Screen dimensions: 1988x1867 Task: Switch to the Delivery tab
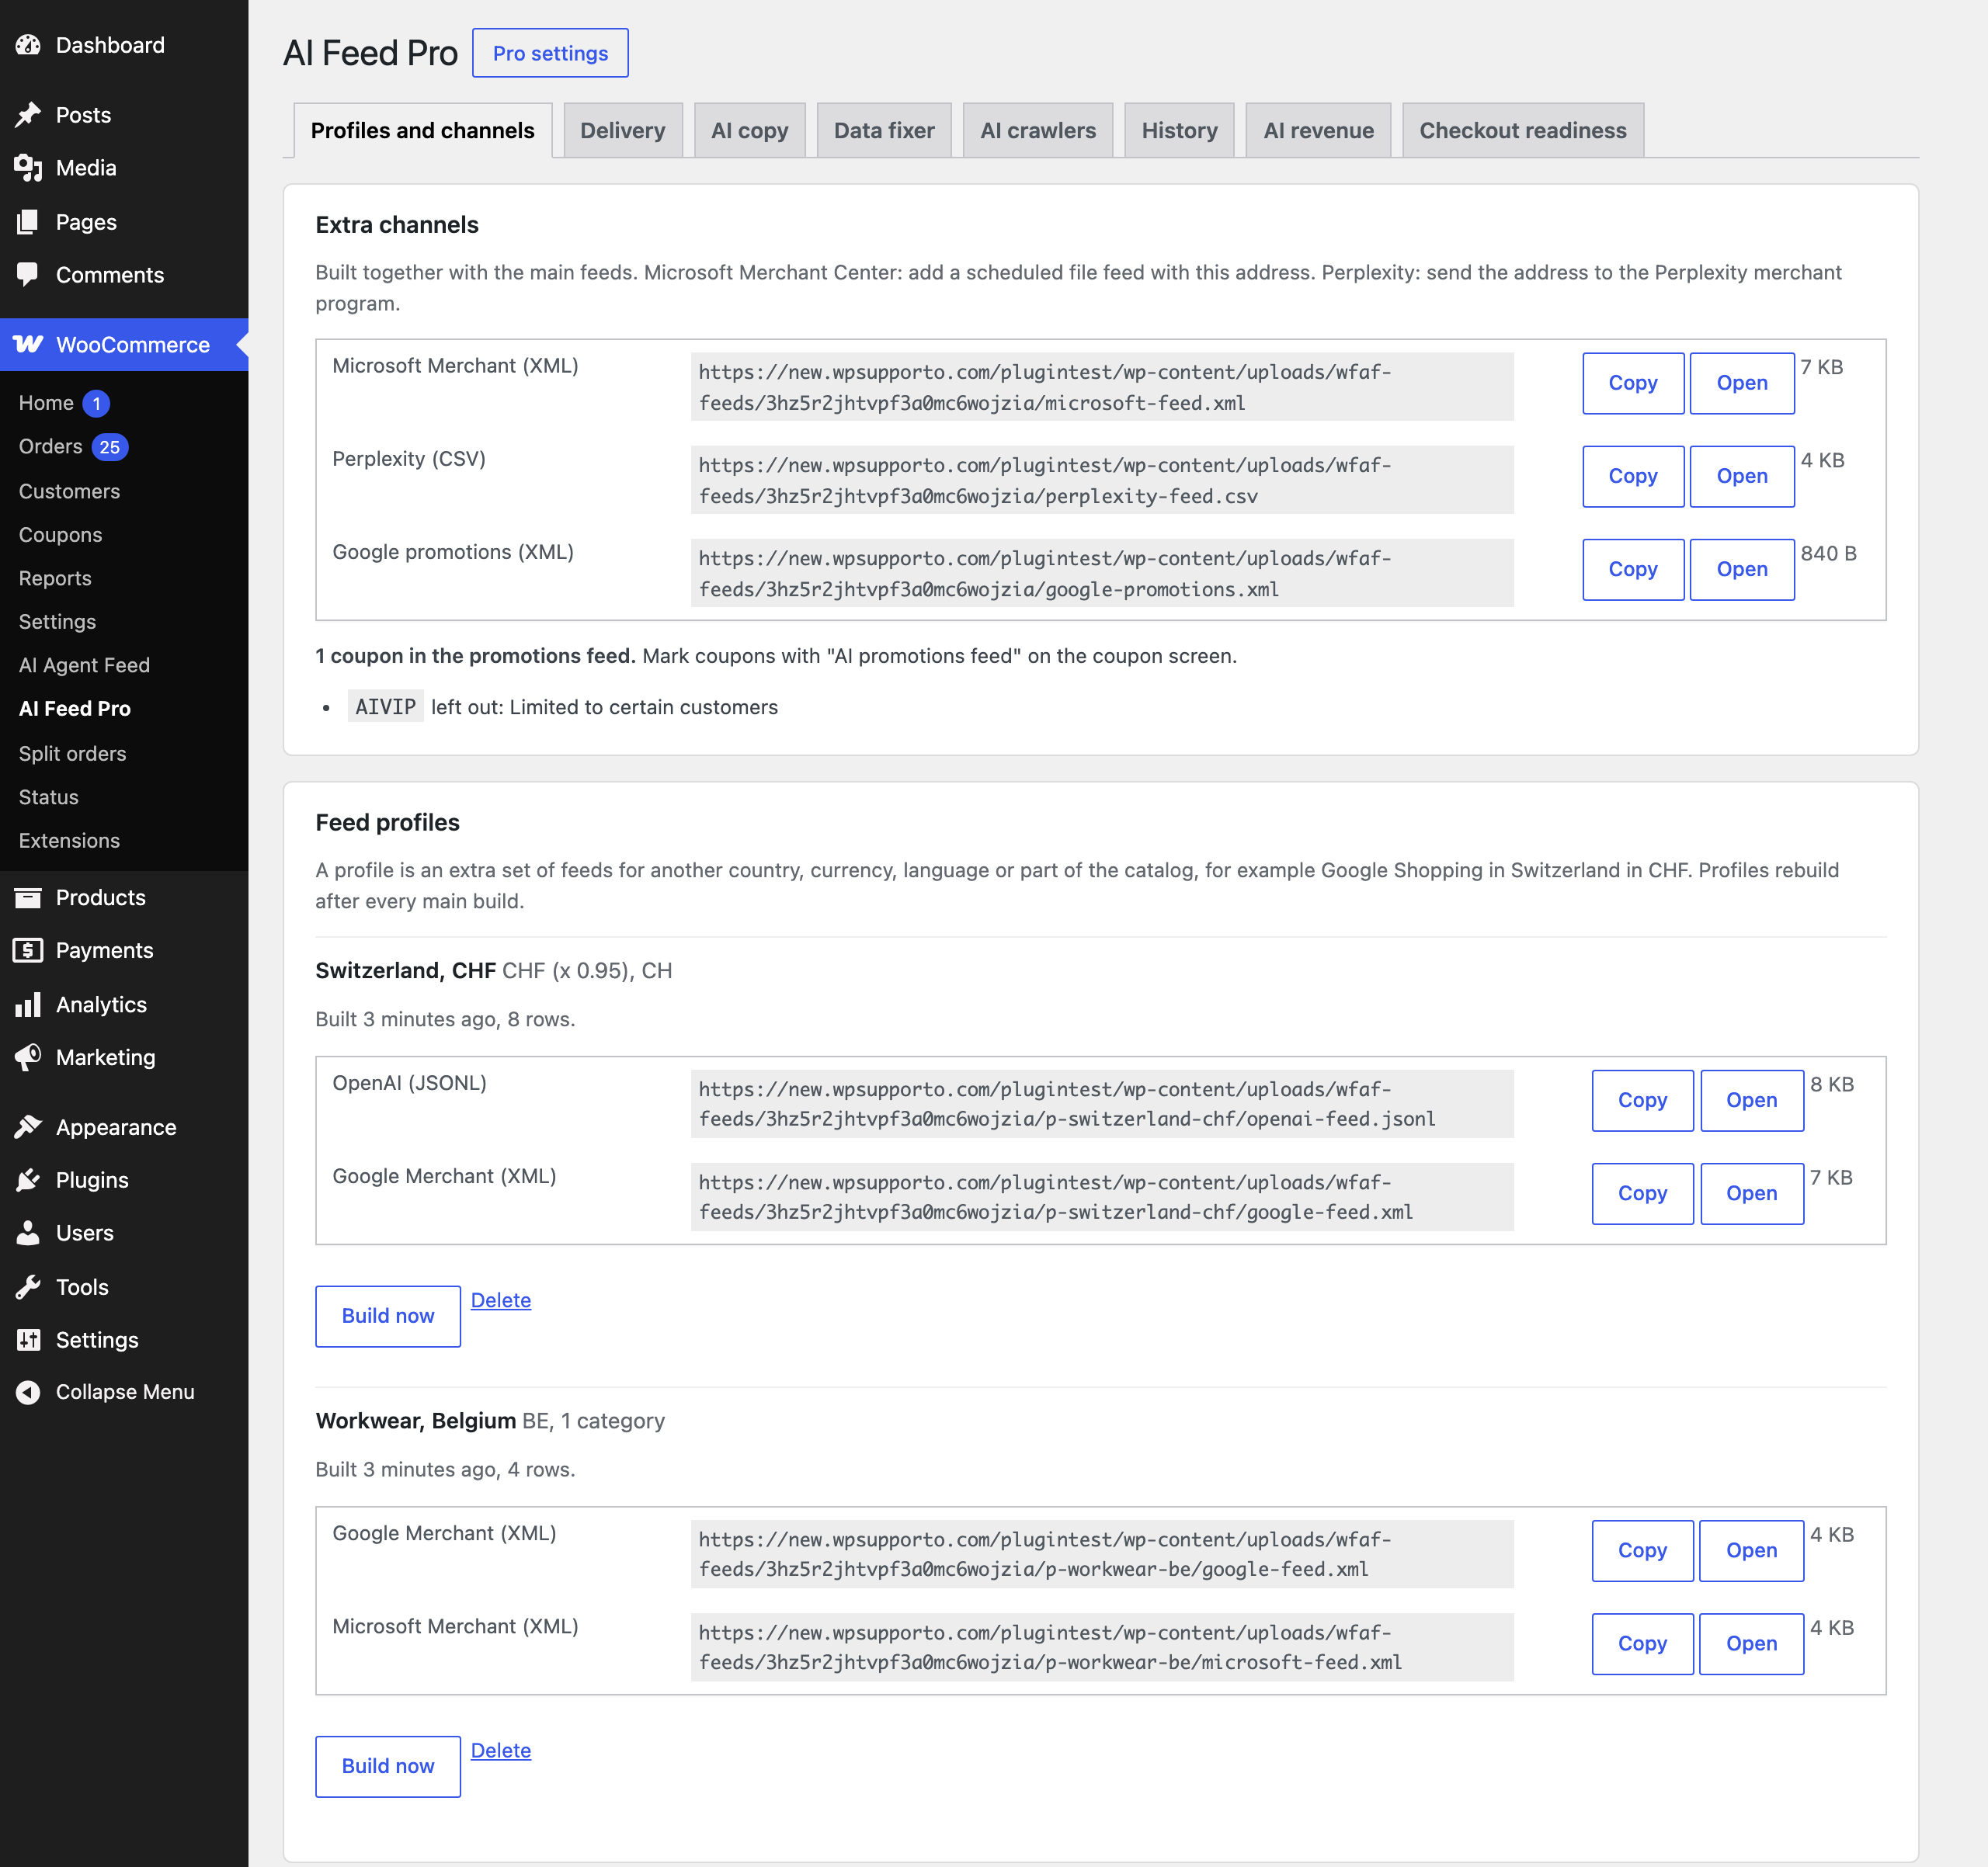point(622,131)
